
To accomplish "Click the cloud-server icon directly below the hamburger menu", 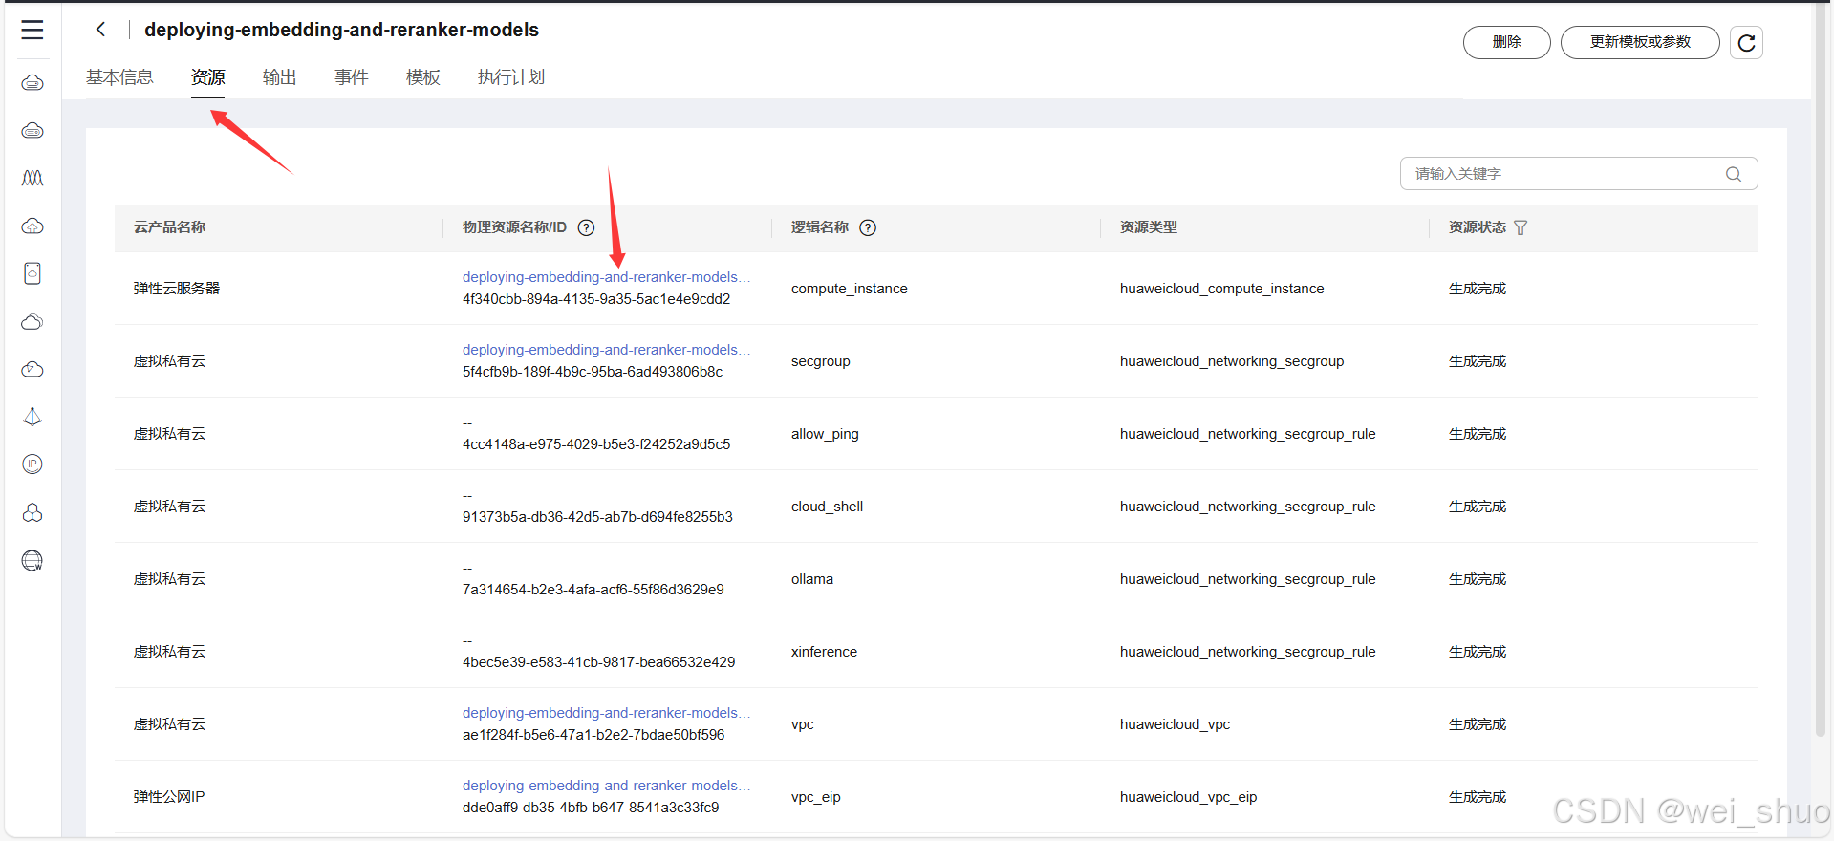I will (32, 83).
